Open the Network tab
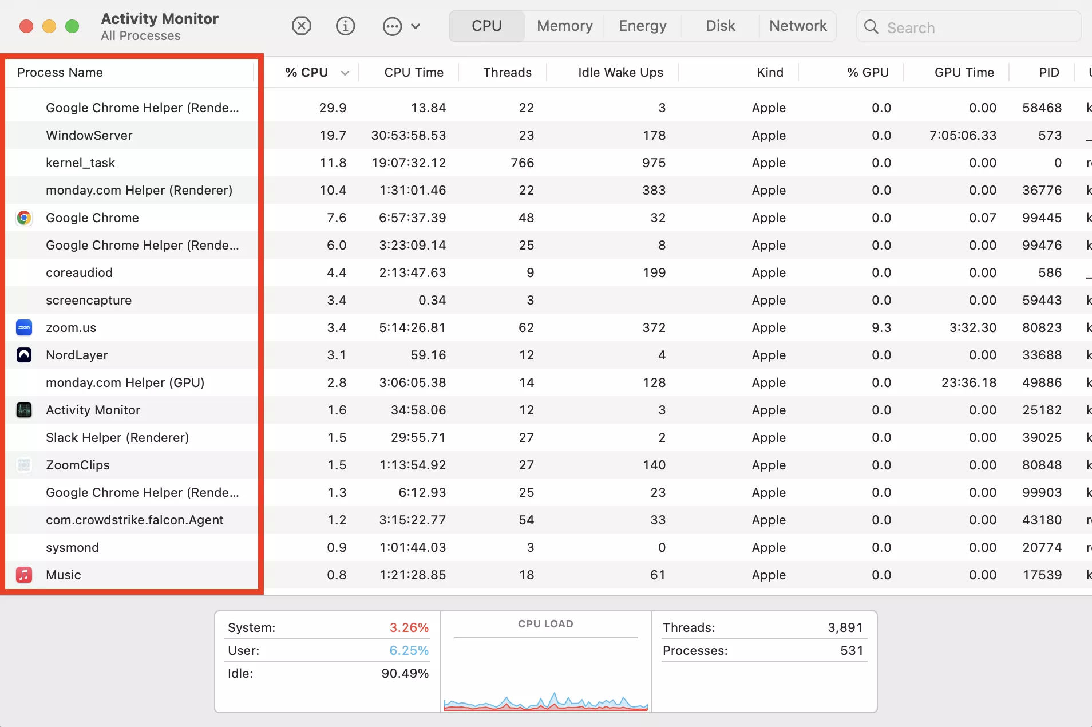Image resolution: width=1092 pixels, height=727 pixels. [798, 26]
